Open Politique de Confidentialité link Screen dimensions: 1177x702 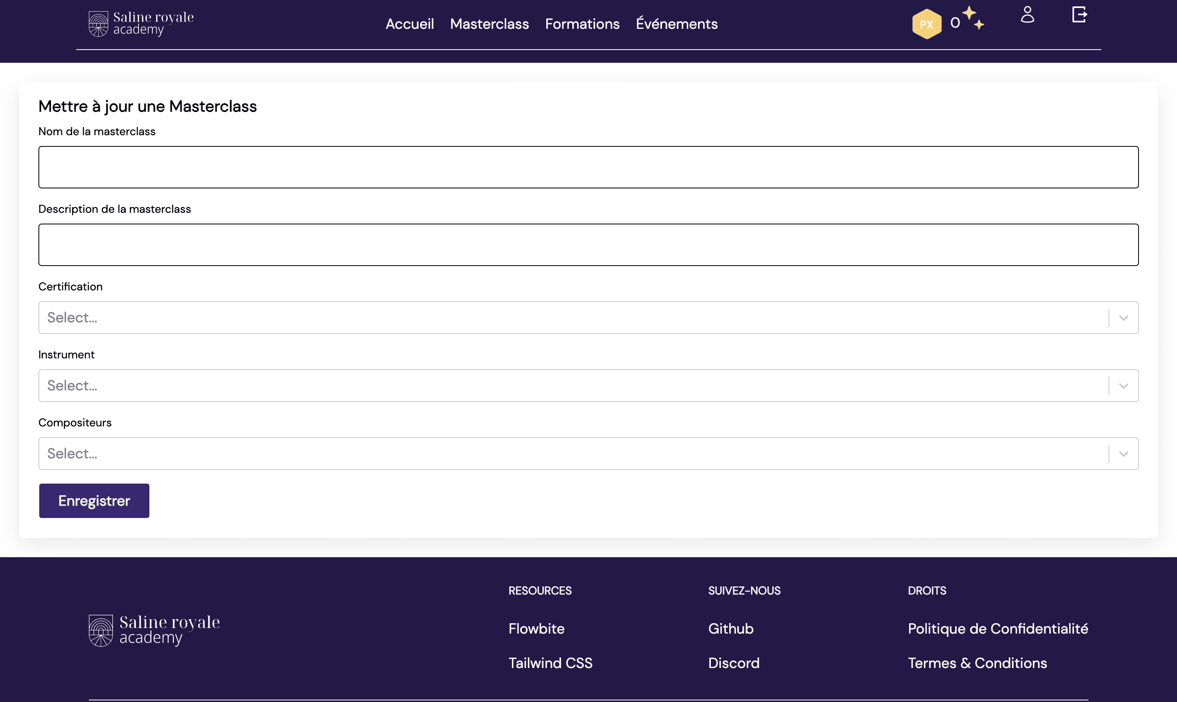(998, 628)
